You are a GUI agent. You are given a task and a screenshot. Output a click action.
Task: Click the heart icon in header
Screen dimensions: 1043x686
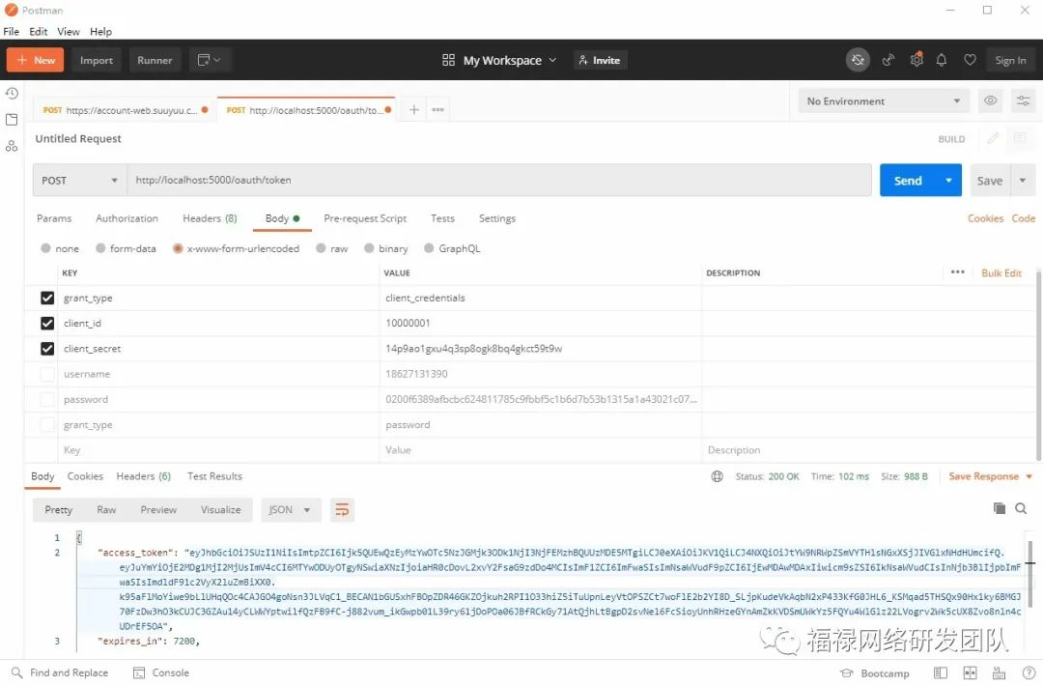(970, 60)
